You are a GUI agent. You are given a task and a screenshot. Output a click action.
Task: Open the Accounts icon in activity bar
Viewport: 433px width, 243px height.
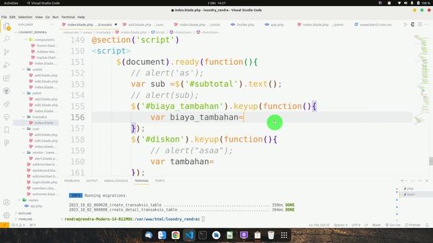pos(7,202)
